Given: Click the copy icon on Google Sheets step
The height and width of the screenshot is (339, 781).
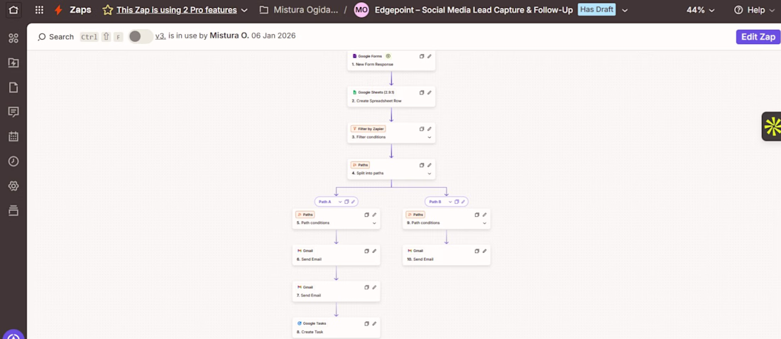Looking at the screenshot, I should (x=422, y=92).
